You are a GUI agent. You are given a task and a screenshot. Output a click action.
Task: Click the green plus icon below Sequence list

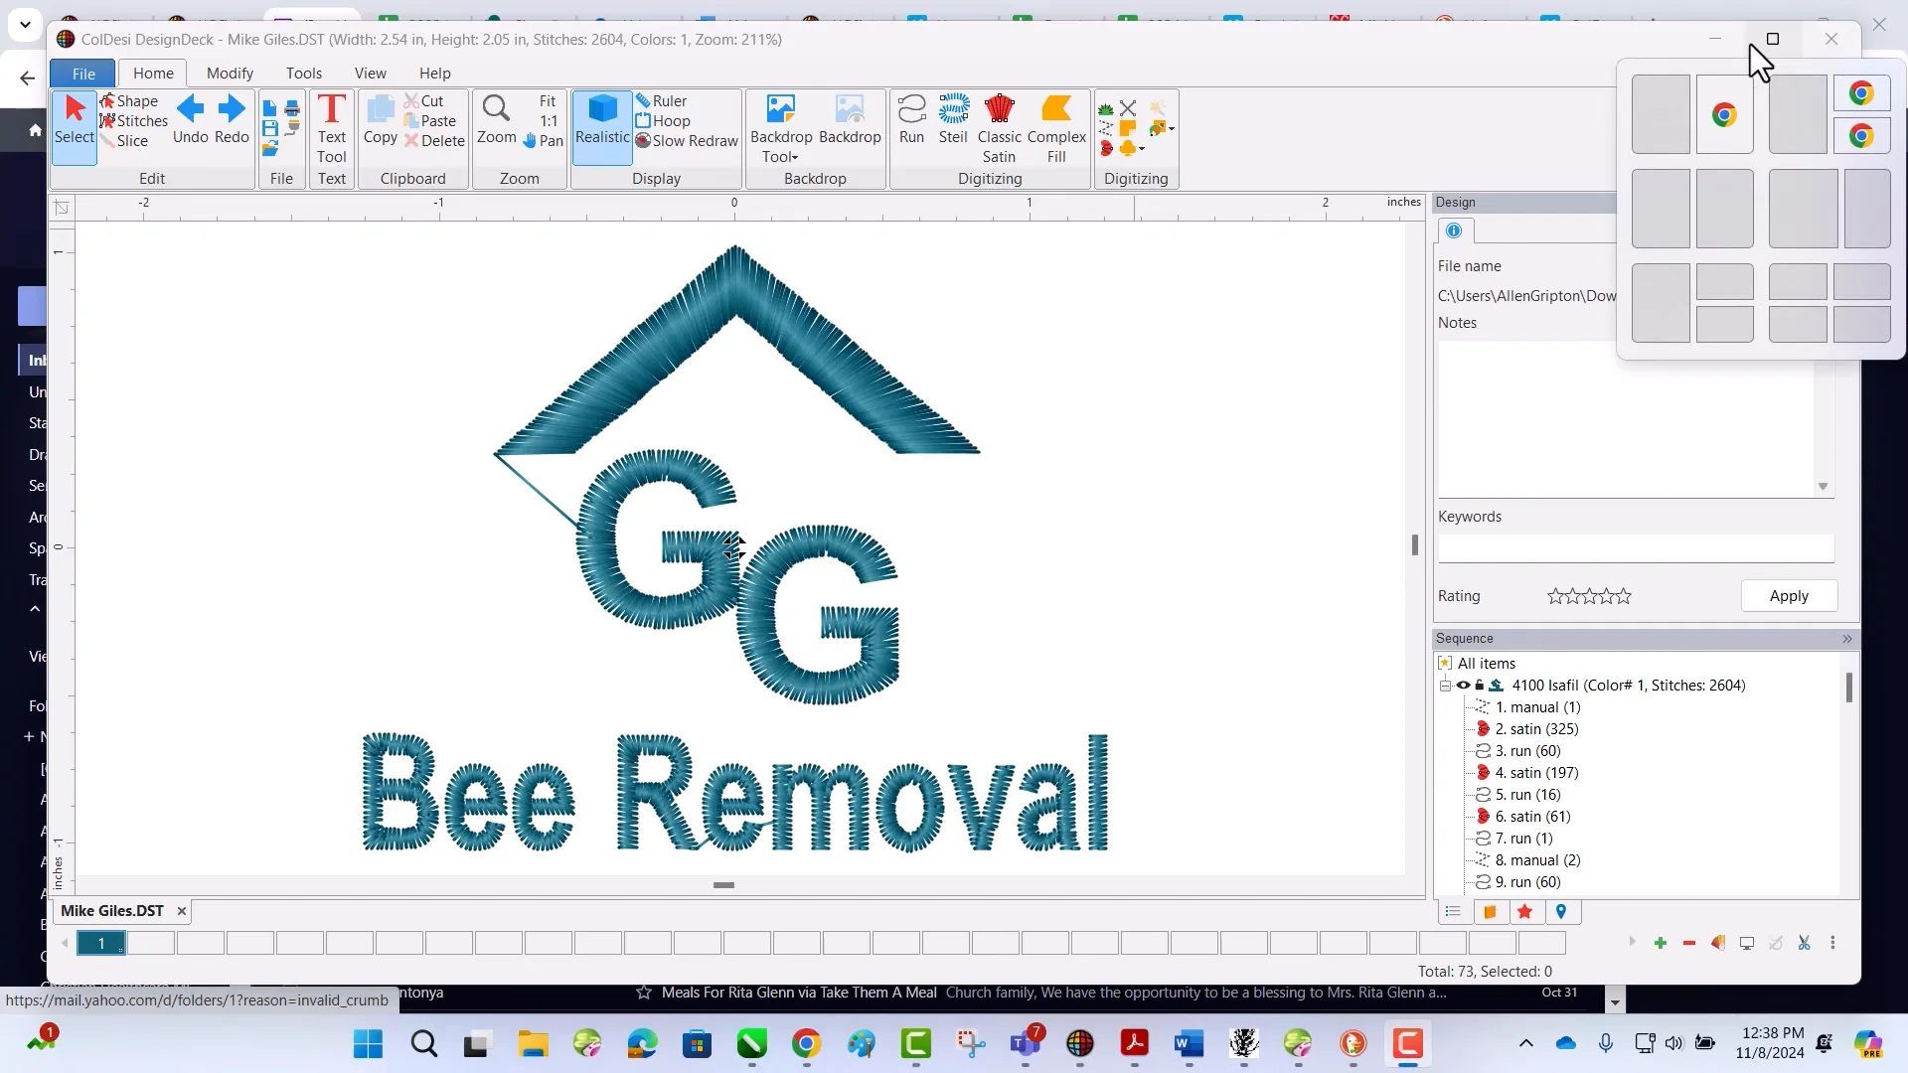[1661, 943]
